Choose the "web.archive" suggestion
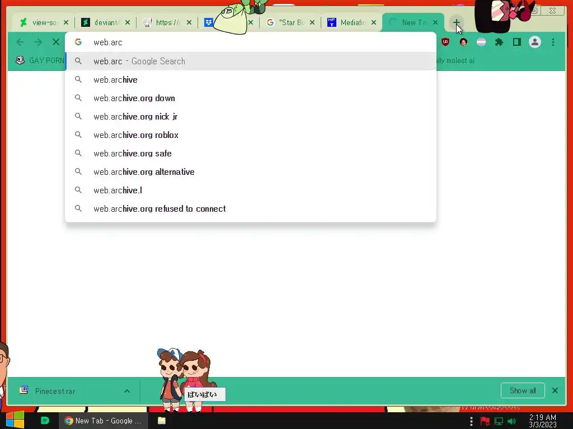Image resolution: width=573 pixels, height=429 pixels. pyautogui.click(x=251, y=79)
